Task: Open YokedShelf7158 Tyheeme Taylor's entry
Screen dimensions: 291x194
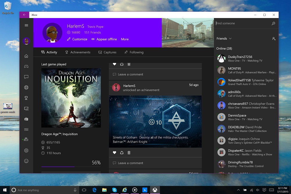Action: 246,82
